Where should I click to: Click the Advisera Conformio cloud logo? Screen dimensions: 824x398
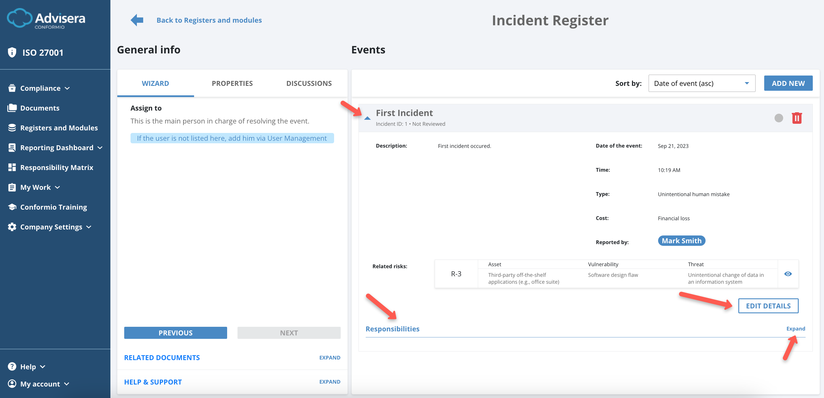coord(20,18)
